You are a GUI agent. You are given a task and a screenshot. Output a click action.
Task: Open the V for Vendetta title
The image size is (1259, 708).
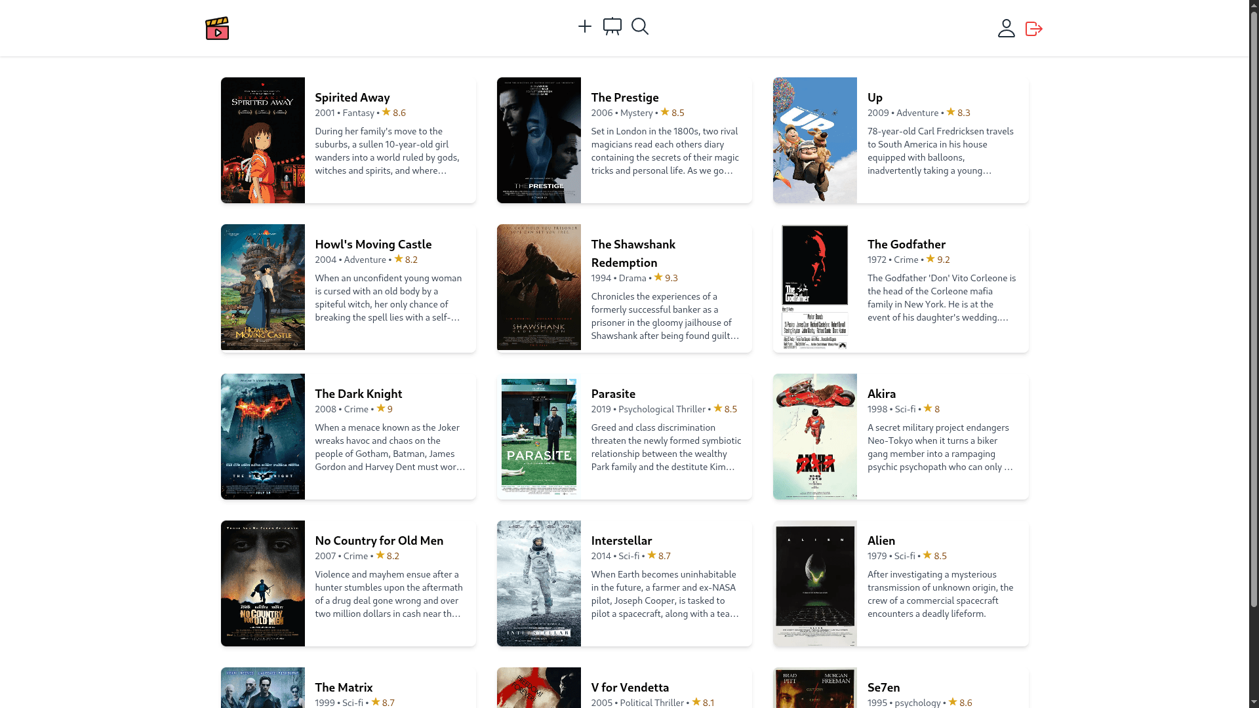pos(630,688)
